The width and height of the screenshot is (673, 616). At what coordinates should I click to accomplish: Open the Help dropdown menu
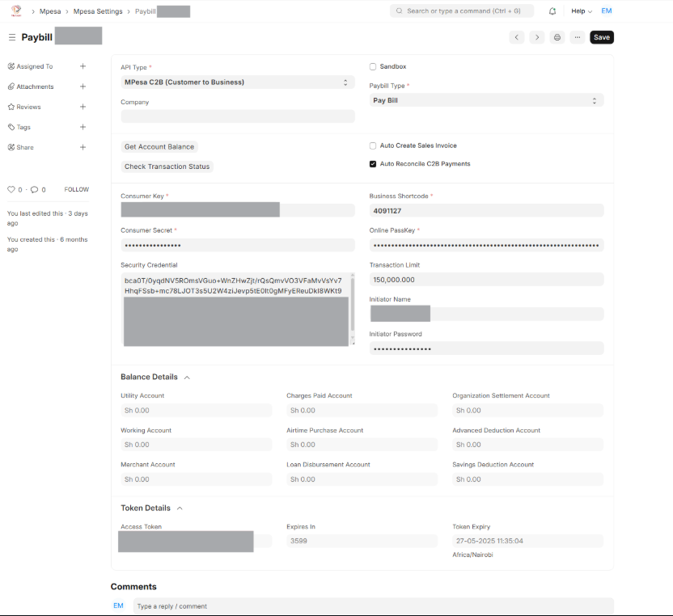(x=582, y=11)
